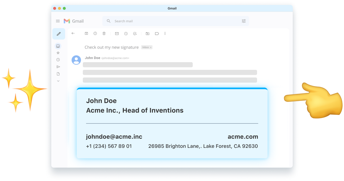Select Inbox in the left sidebar
This screenshot has height=181, width=344.
pyautogui.click(x=58, y=46)
